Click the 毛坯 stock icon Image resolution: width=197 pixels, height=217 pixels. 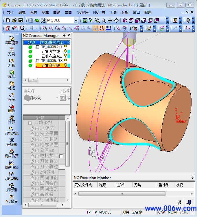[x=12, y=86]
